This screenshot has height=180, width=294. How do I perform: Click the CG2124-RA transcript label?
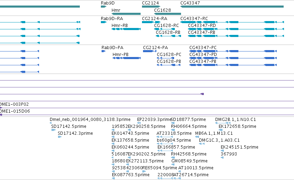pos(155,19)
